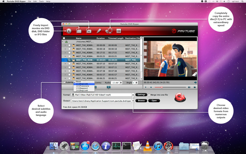Launch iTunes from the dock
246x154 pixels.
point(158,146)
